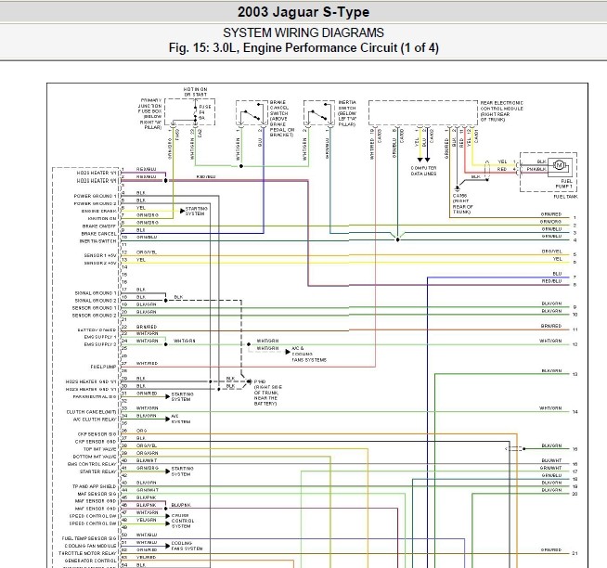Image resolution: width=607 pixels, height=568 pixels.
Task: Click the "SYSTEM WIRING DIAGRAMS" heading
Action: click(x=303, y=32)
